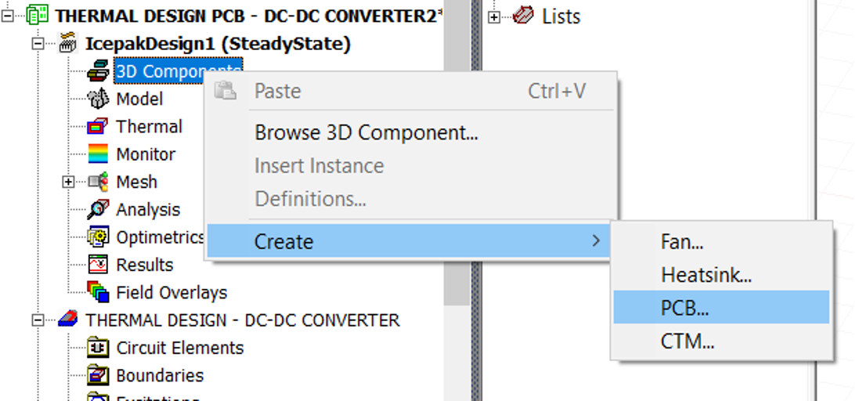This screenshot has height=401, width=855.
Task: Choose PCB... from the Create submenu
Action: 685,308
